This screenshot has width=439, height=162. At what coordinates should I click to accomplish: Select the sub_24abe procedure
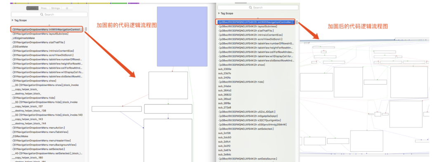(224, 86)
